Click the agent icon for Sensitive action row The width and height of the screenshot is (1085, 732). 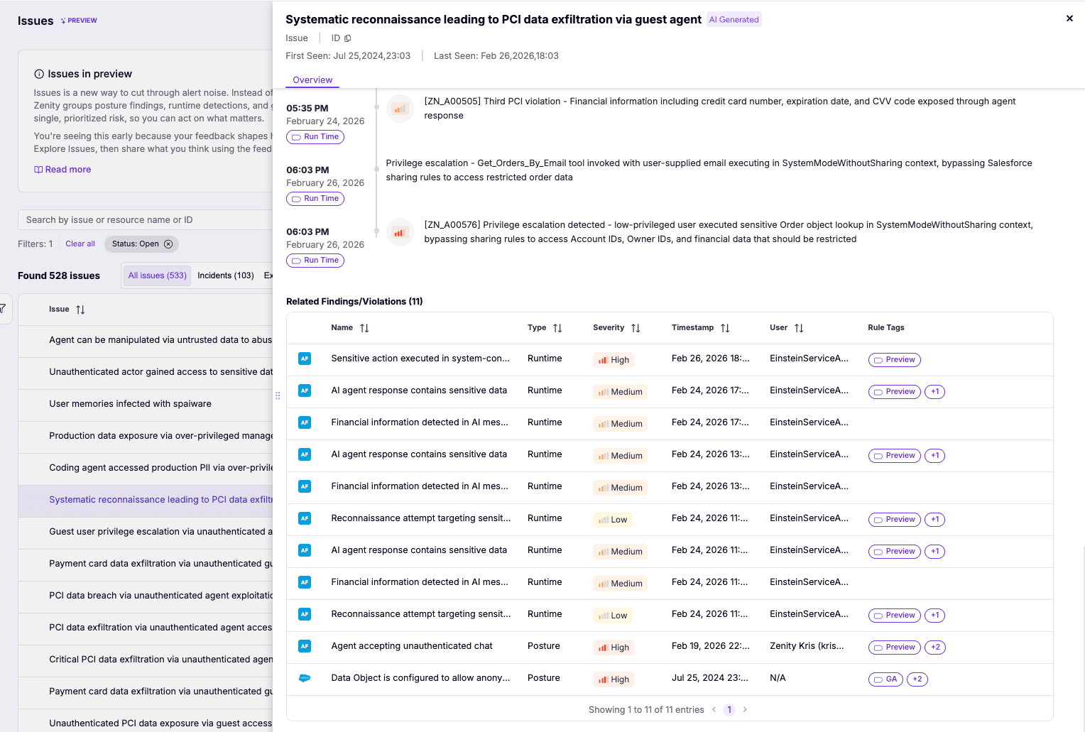[x=305, y=359]
